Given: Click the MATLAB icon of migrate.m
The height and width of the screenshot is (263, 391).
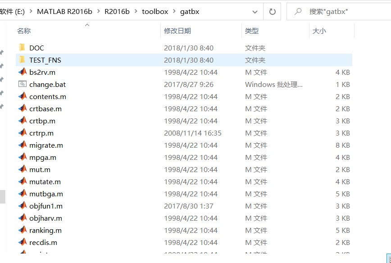Looking at the screenshot, I should point(23,145).
